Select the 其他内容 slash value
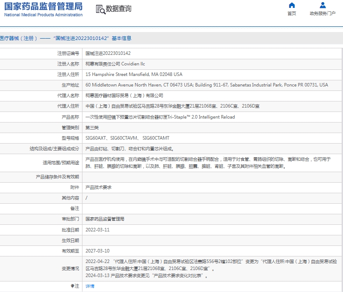This screenshot has width=343, height=292. pos(86,198)
